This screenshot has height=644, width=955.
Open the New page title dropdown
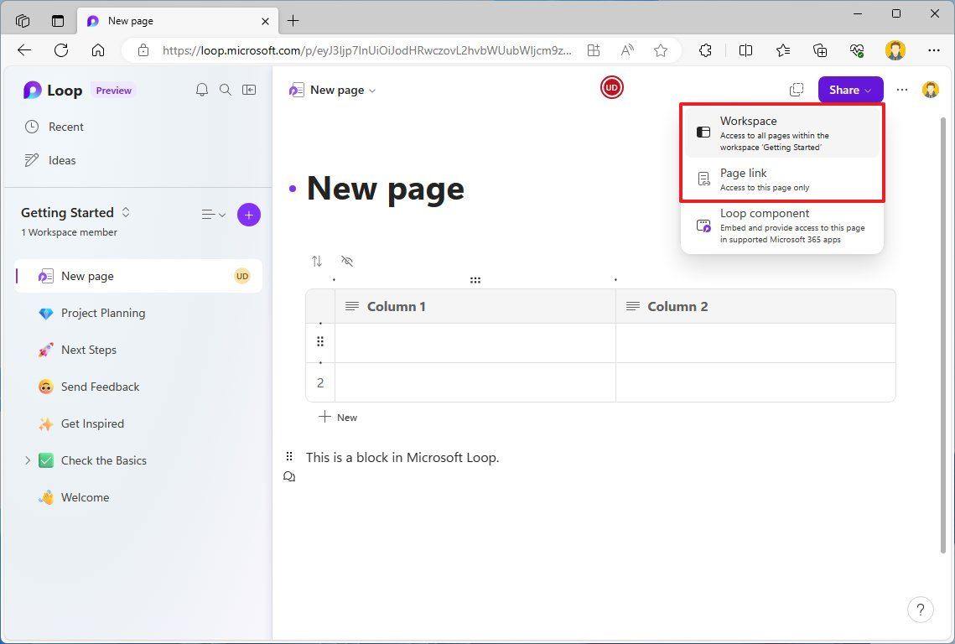371,90
